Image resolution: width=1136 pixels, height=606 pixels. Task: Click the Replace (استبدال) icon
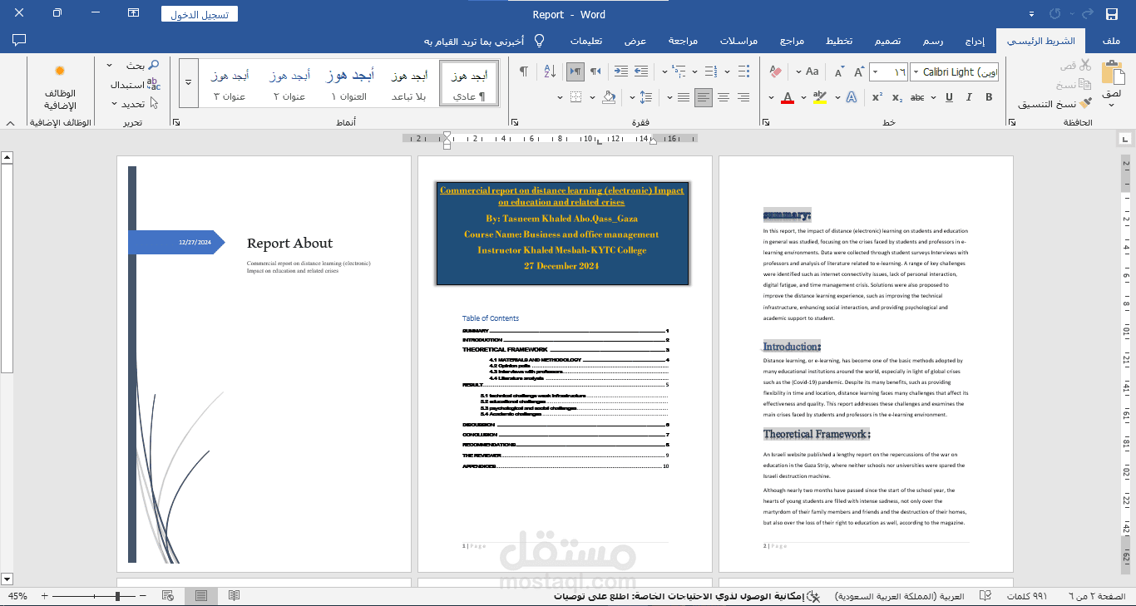[154, 85]
